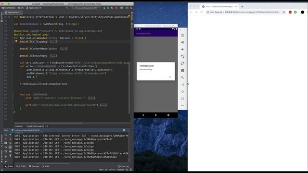
Task: Open TODO tool window tab
Action: tap(21, 166)
